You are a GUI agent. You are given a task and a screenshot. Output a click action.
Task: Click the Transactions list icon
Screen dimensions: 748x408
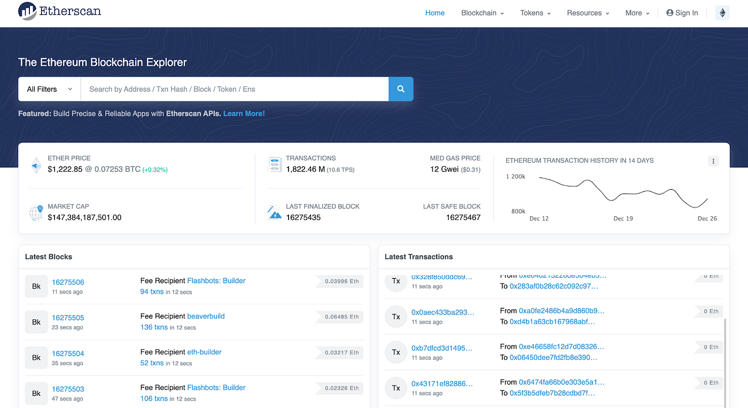274,164
